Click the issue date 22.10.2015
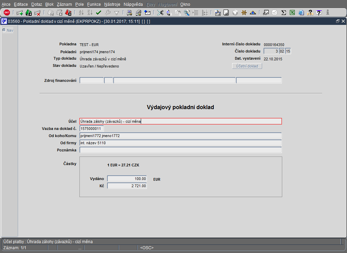Image resolution: width=347 pixels, height=253 pixels. [x=273, y=59]
